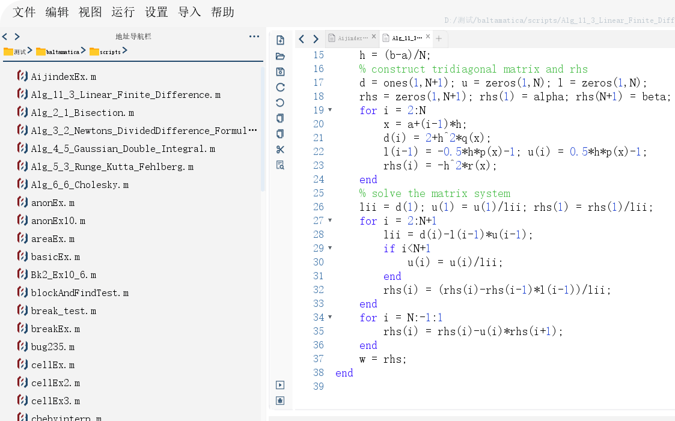Collapse the if block at line 29
This screenshot has height=421, width=675.
pos(330,248)
